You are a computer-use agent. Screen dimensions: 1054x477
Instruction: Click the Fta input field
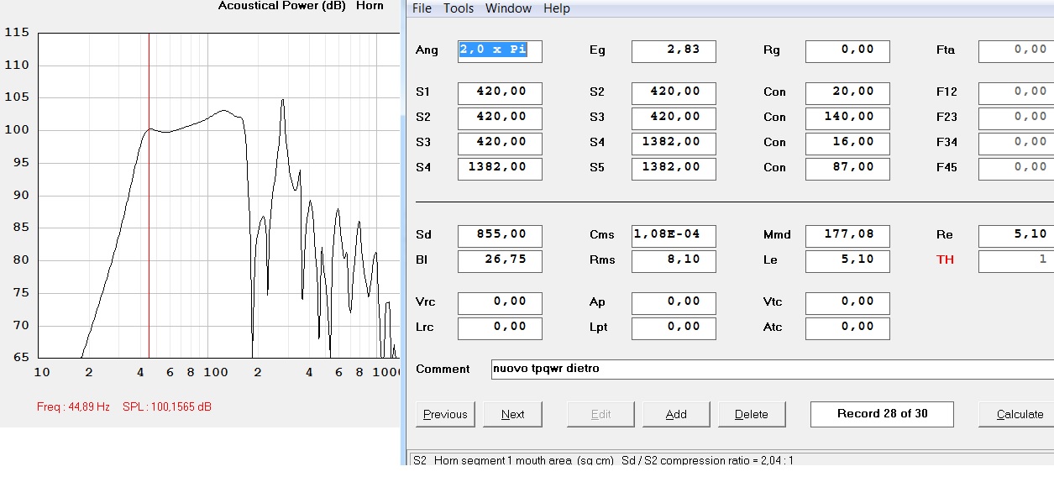point(1016,50)
